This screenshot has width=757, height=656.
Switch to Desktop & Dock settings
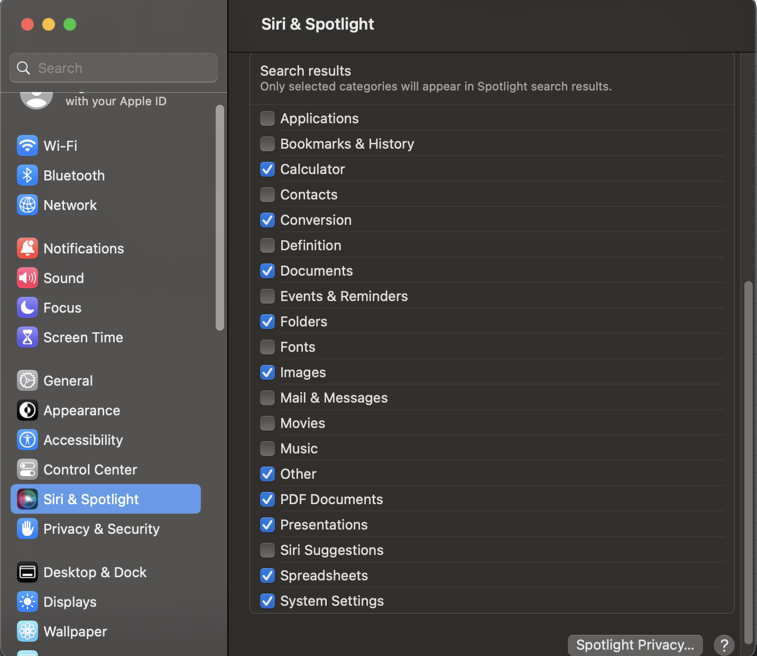(x=95, y=572)
